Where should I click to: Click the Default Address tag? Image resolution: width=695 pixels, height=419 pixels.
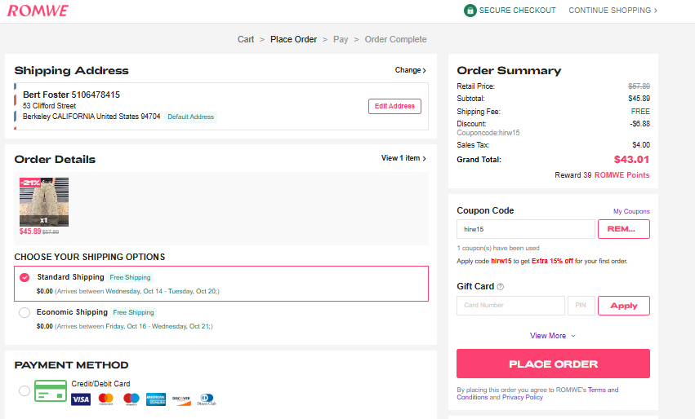pos(190,117)
